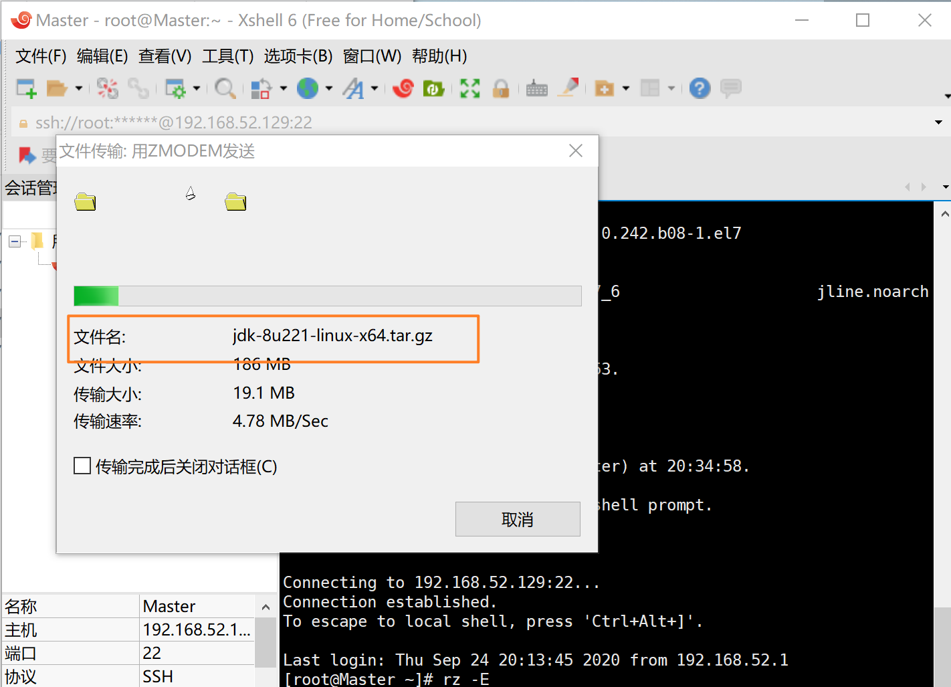
Task: Click the Font letter A icon
Action: point(353,88)
